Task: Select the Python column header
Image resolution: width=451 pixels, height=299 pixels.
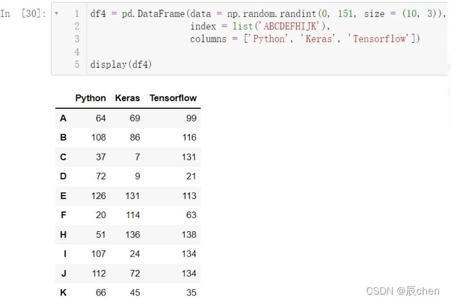Action: 90,98
